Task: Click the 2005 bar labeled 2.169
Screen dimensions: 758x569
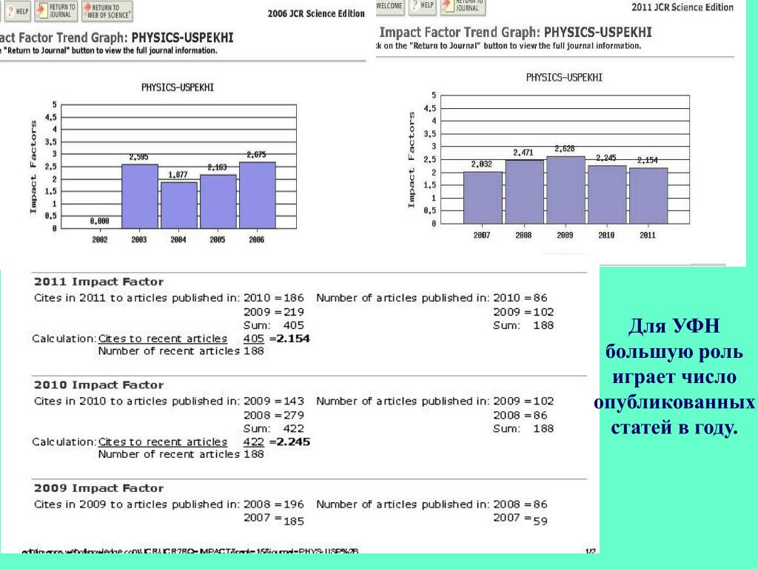Action: [x=218, y=202]
